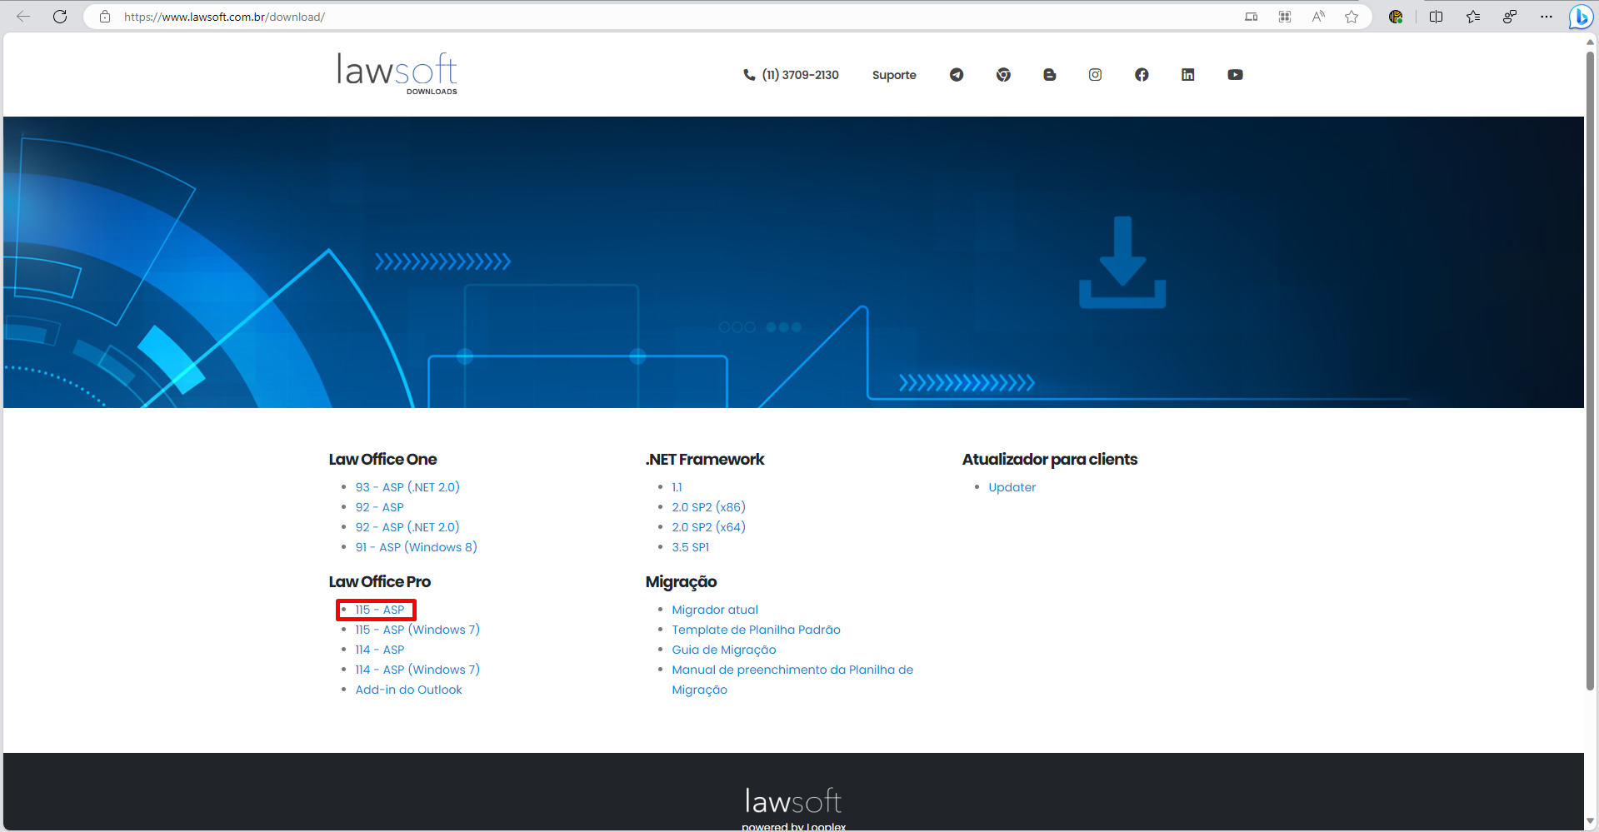Open Read aloud in toolbar
The image size is (1599, 832).
click(1318, 17)
